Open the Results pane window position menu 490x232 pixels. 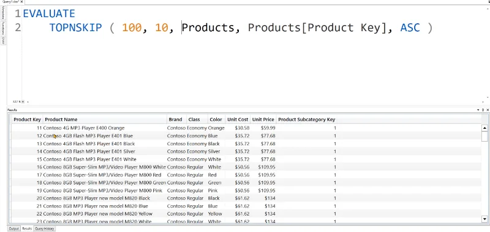[478, 110]
